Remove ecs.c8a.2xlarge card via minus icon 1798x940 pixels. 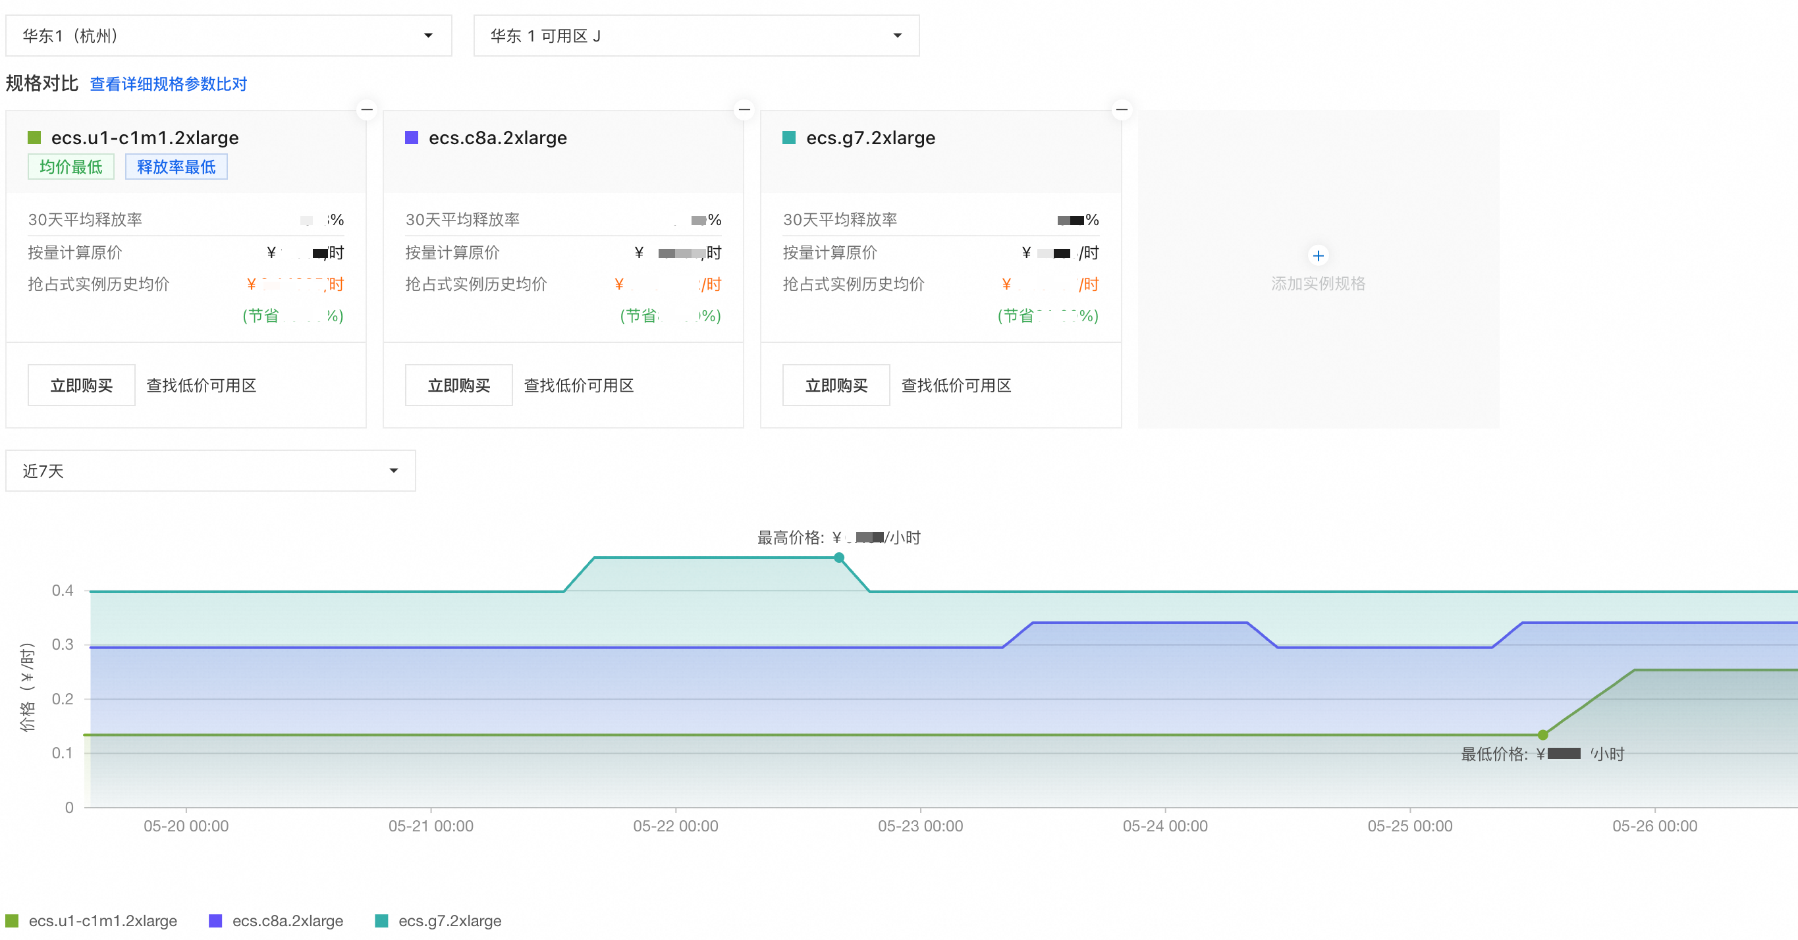[x=744, y=109]
